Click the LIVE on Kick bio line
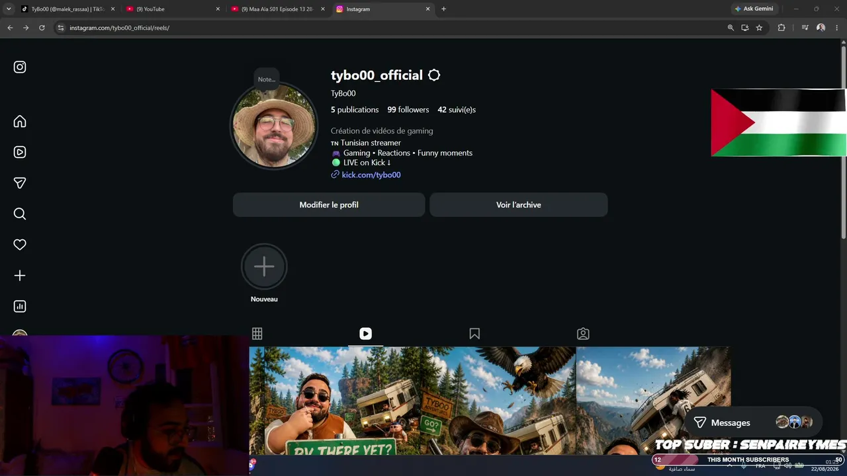The image size is (847, 476). pyautogui.click(x=361, y=163)
